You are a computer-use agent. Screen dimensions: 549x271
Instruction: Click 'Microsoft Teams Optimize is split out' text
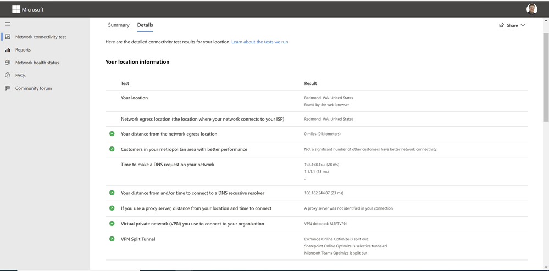pyautogui.click(x=336, y=253)
